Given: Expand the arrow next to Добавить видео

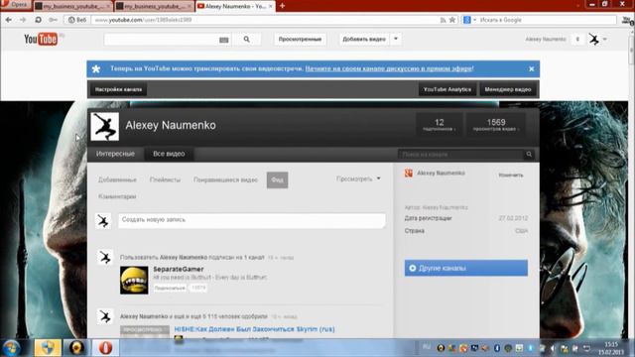Looking at the screenshot, I should (396, 40).
